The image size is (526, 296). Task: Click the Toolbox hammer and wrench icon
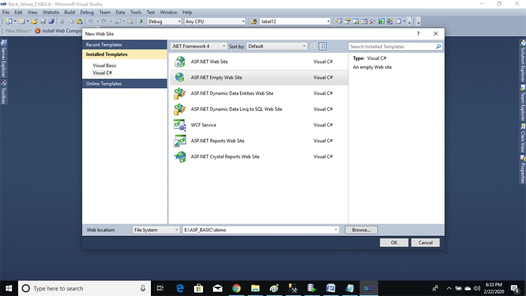(373, 22)
